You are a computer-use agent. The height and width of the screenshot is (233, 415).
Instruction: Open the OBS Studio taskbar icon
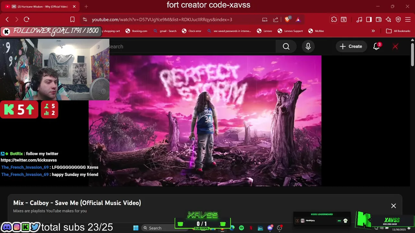point(279,228)
